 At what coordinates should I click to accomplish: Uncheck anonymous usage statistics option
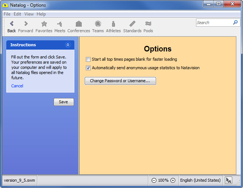(x=88, y=68)
